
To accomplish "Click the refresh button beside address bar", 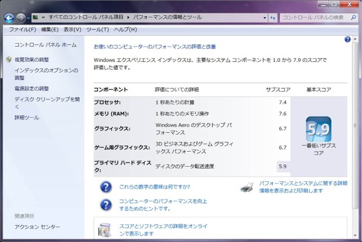I will [x=273, y=18].
